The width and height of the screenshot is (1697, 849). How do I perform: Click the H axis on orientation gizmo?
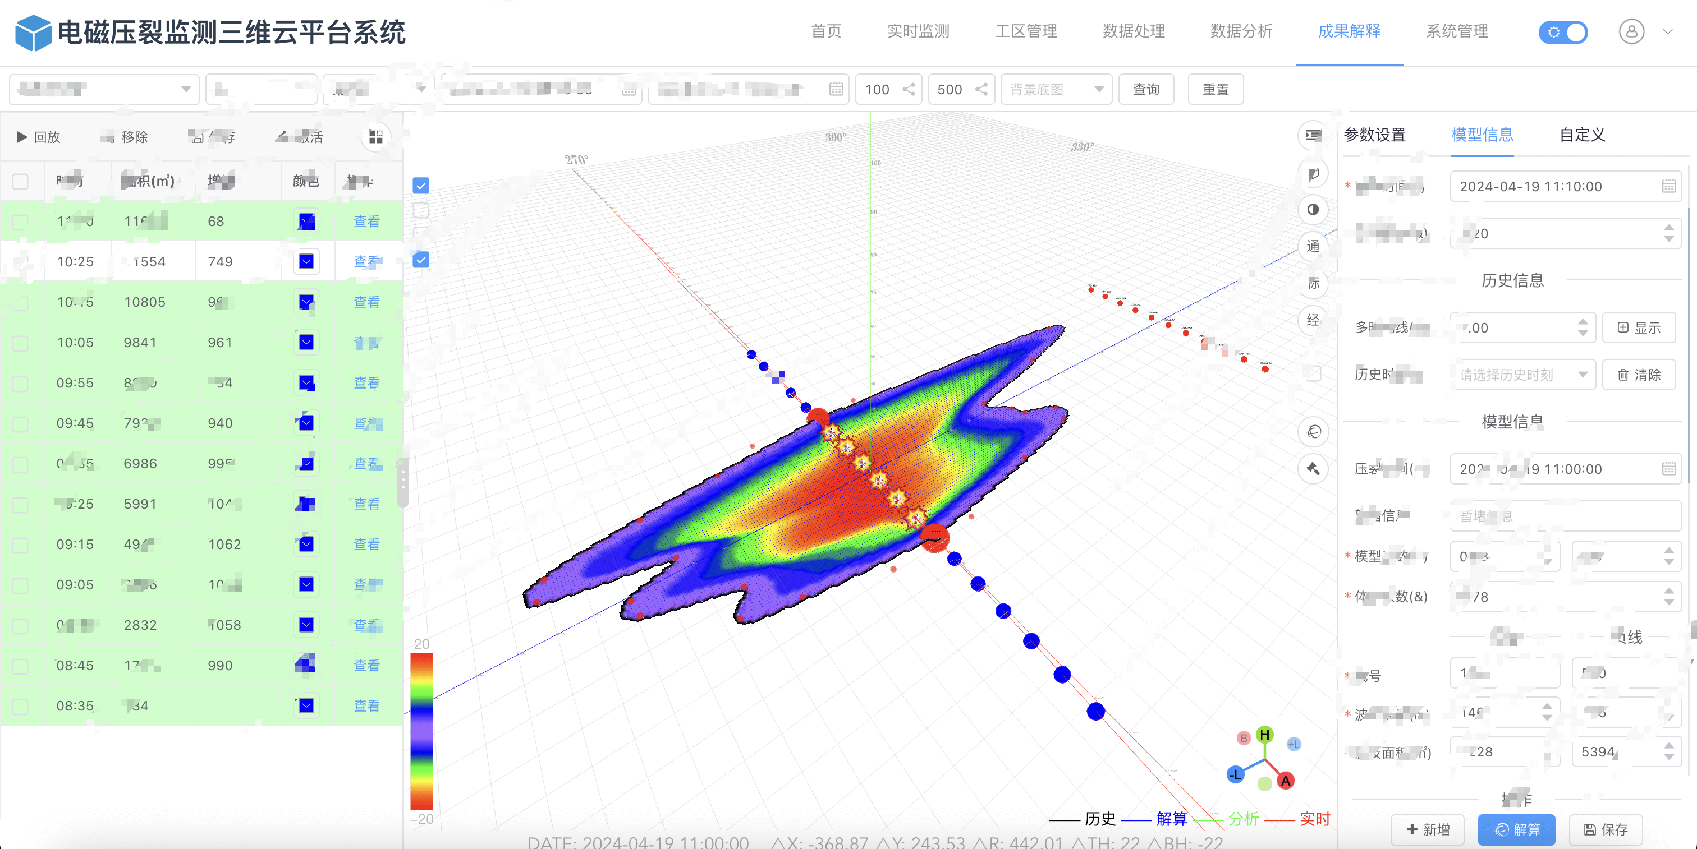pyautogui.click(x=1264, y=735)
